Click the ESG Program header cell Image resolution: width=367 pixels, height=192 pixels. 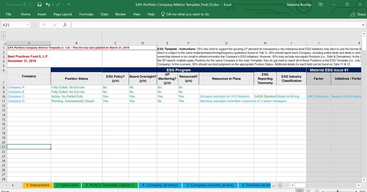point(178,70)
